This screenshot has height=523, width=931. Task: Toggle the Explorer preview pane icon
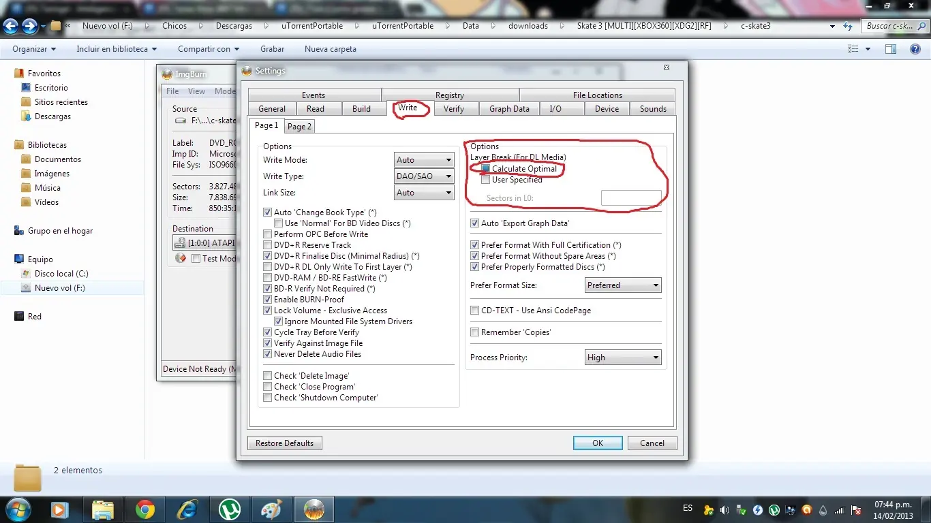coord(890,49)
